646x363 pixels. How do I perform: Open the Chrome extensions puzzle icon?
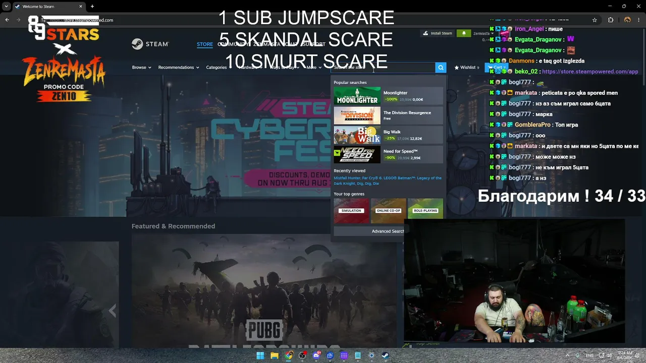[x=611, y=20]
